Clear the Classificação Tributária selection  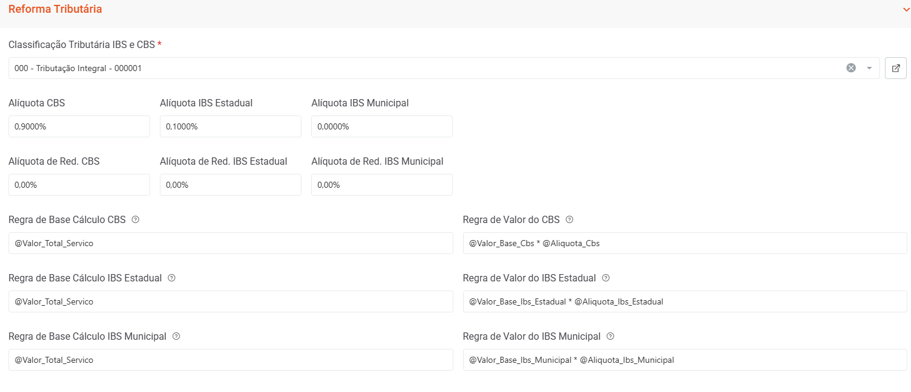click(x=851, y=68)
